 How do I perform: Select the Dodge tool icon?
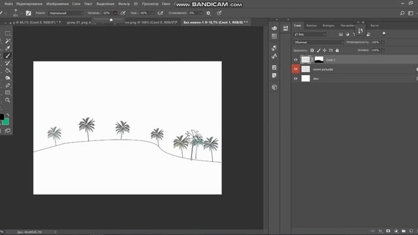tap(8, 78)
